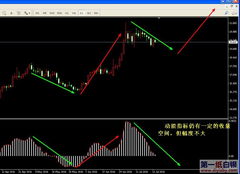The height and width of the screenshot is (174, 240).
Task: Toggle the H4 four-hour timeframe
Action: point(74,13)
